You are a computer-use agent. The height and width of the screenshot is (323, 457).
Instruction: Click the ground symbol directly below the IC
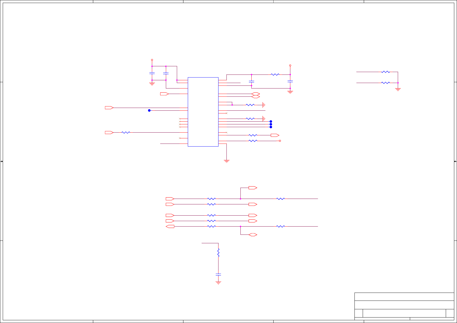pos(227,161)
